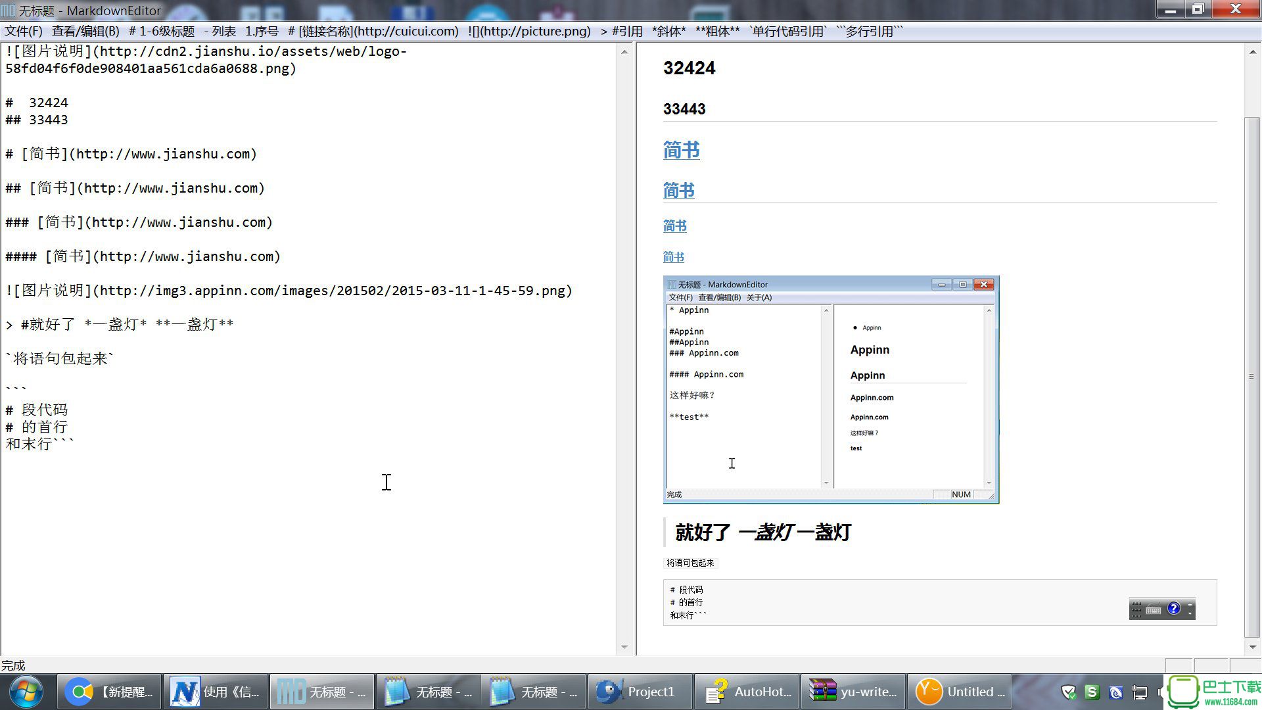The height and width of the screenshot is (710, 1262).
Task: Insert blockquote with '> #引用'
Action: click(x=622, y=31)
